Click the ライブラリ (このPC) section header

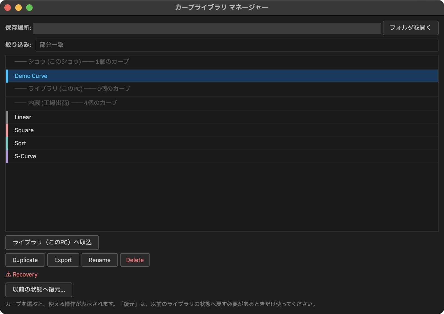[x=222, y=89]
